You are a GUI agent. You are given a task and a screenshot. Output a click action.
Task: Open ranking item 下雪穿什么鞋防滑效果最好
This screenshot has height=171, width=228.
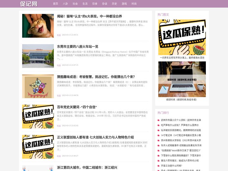(x=181, y=155)
